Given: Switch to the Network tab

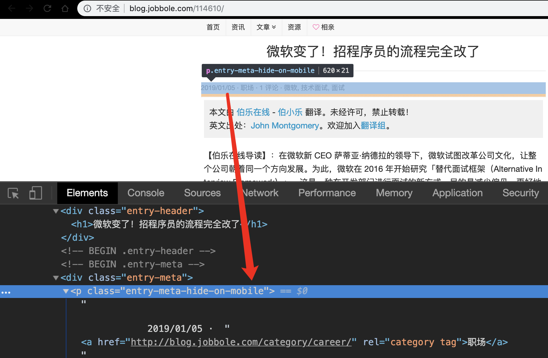Looking at the screenshot, I should [260, 193].
